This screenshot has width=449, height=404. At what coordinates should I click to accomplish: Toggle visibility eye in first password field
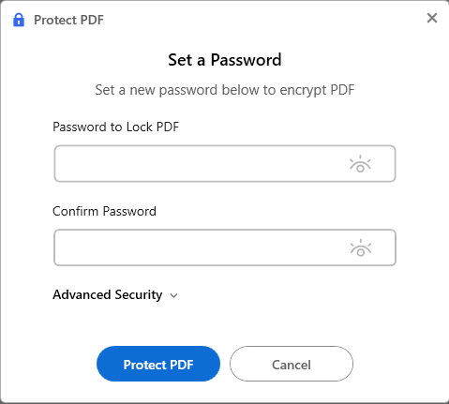click(360, 164)
